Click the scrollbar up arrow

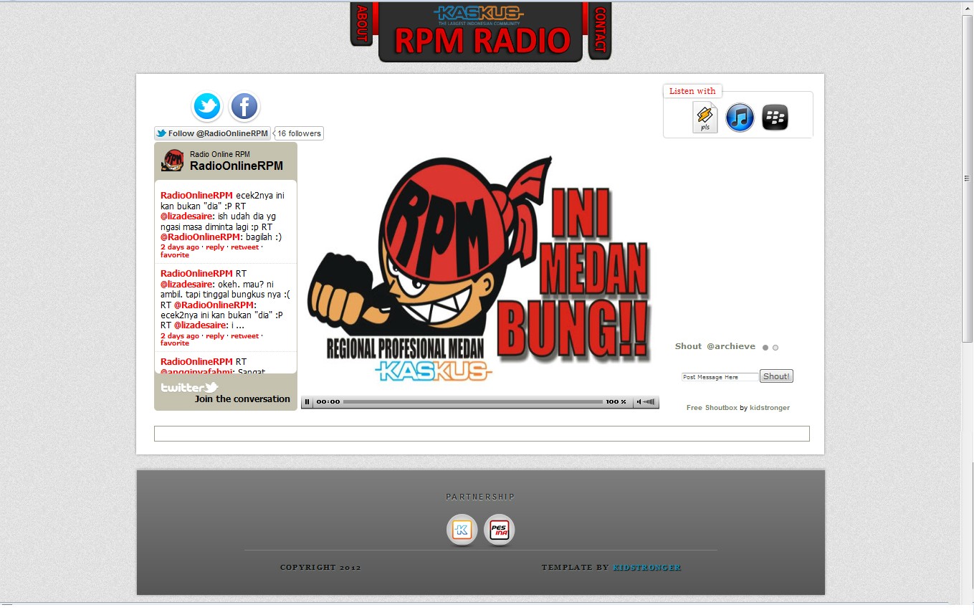968,8
